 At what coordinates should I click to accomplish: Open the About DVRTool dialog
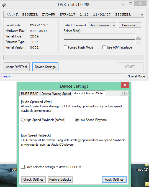pyautogui.click(x=17, y=67)
